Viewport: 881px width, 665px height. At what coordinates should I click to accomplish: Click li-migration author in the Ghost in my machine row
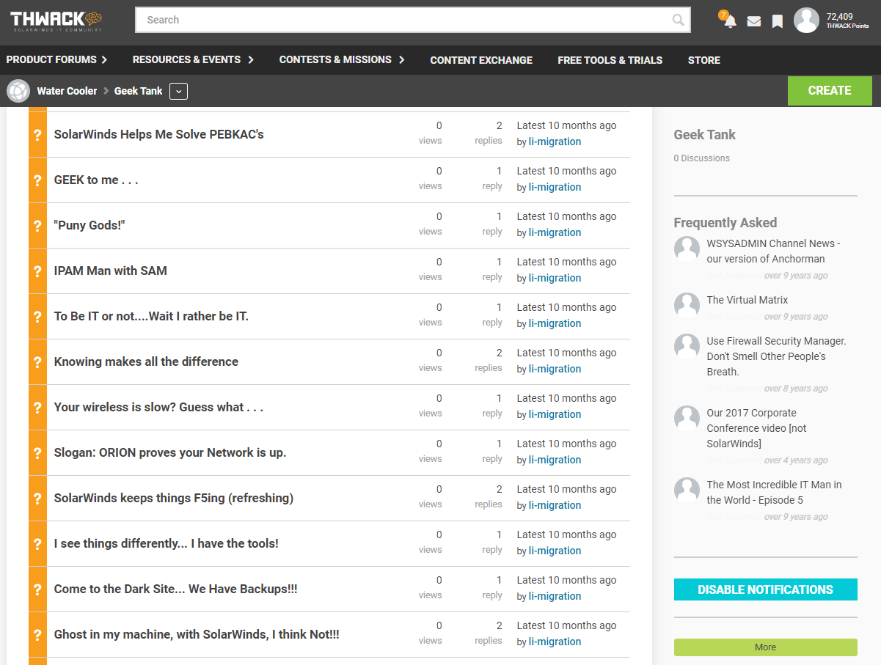tap(555, 642)
